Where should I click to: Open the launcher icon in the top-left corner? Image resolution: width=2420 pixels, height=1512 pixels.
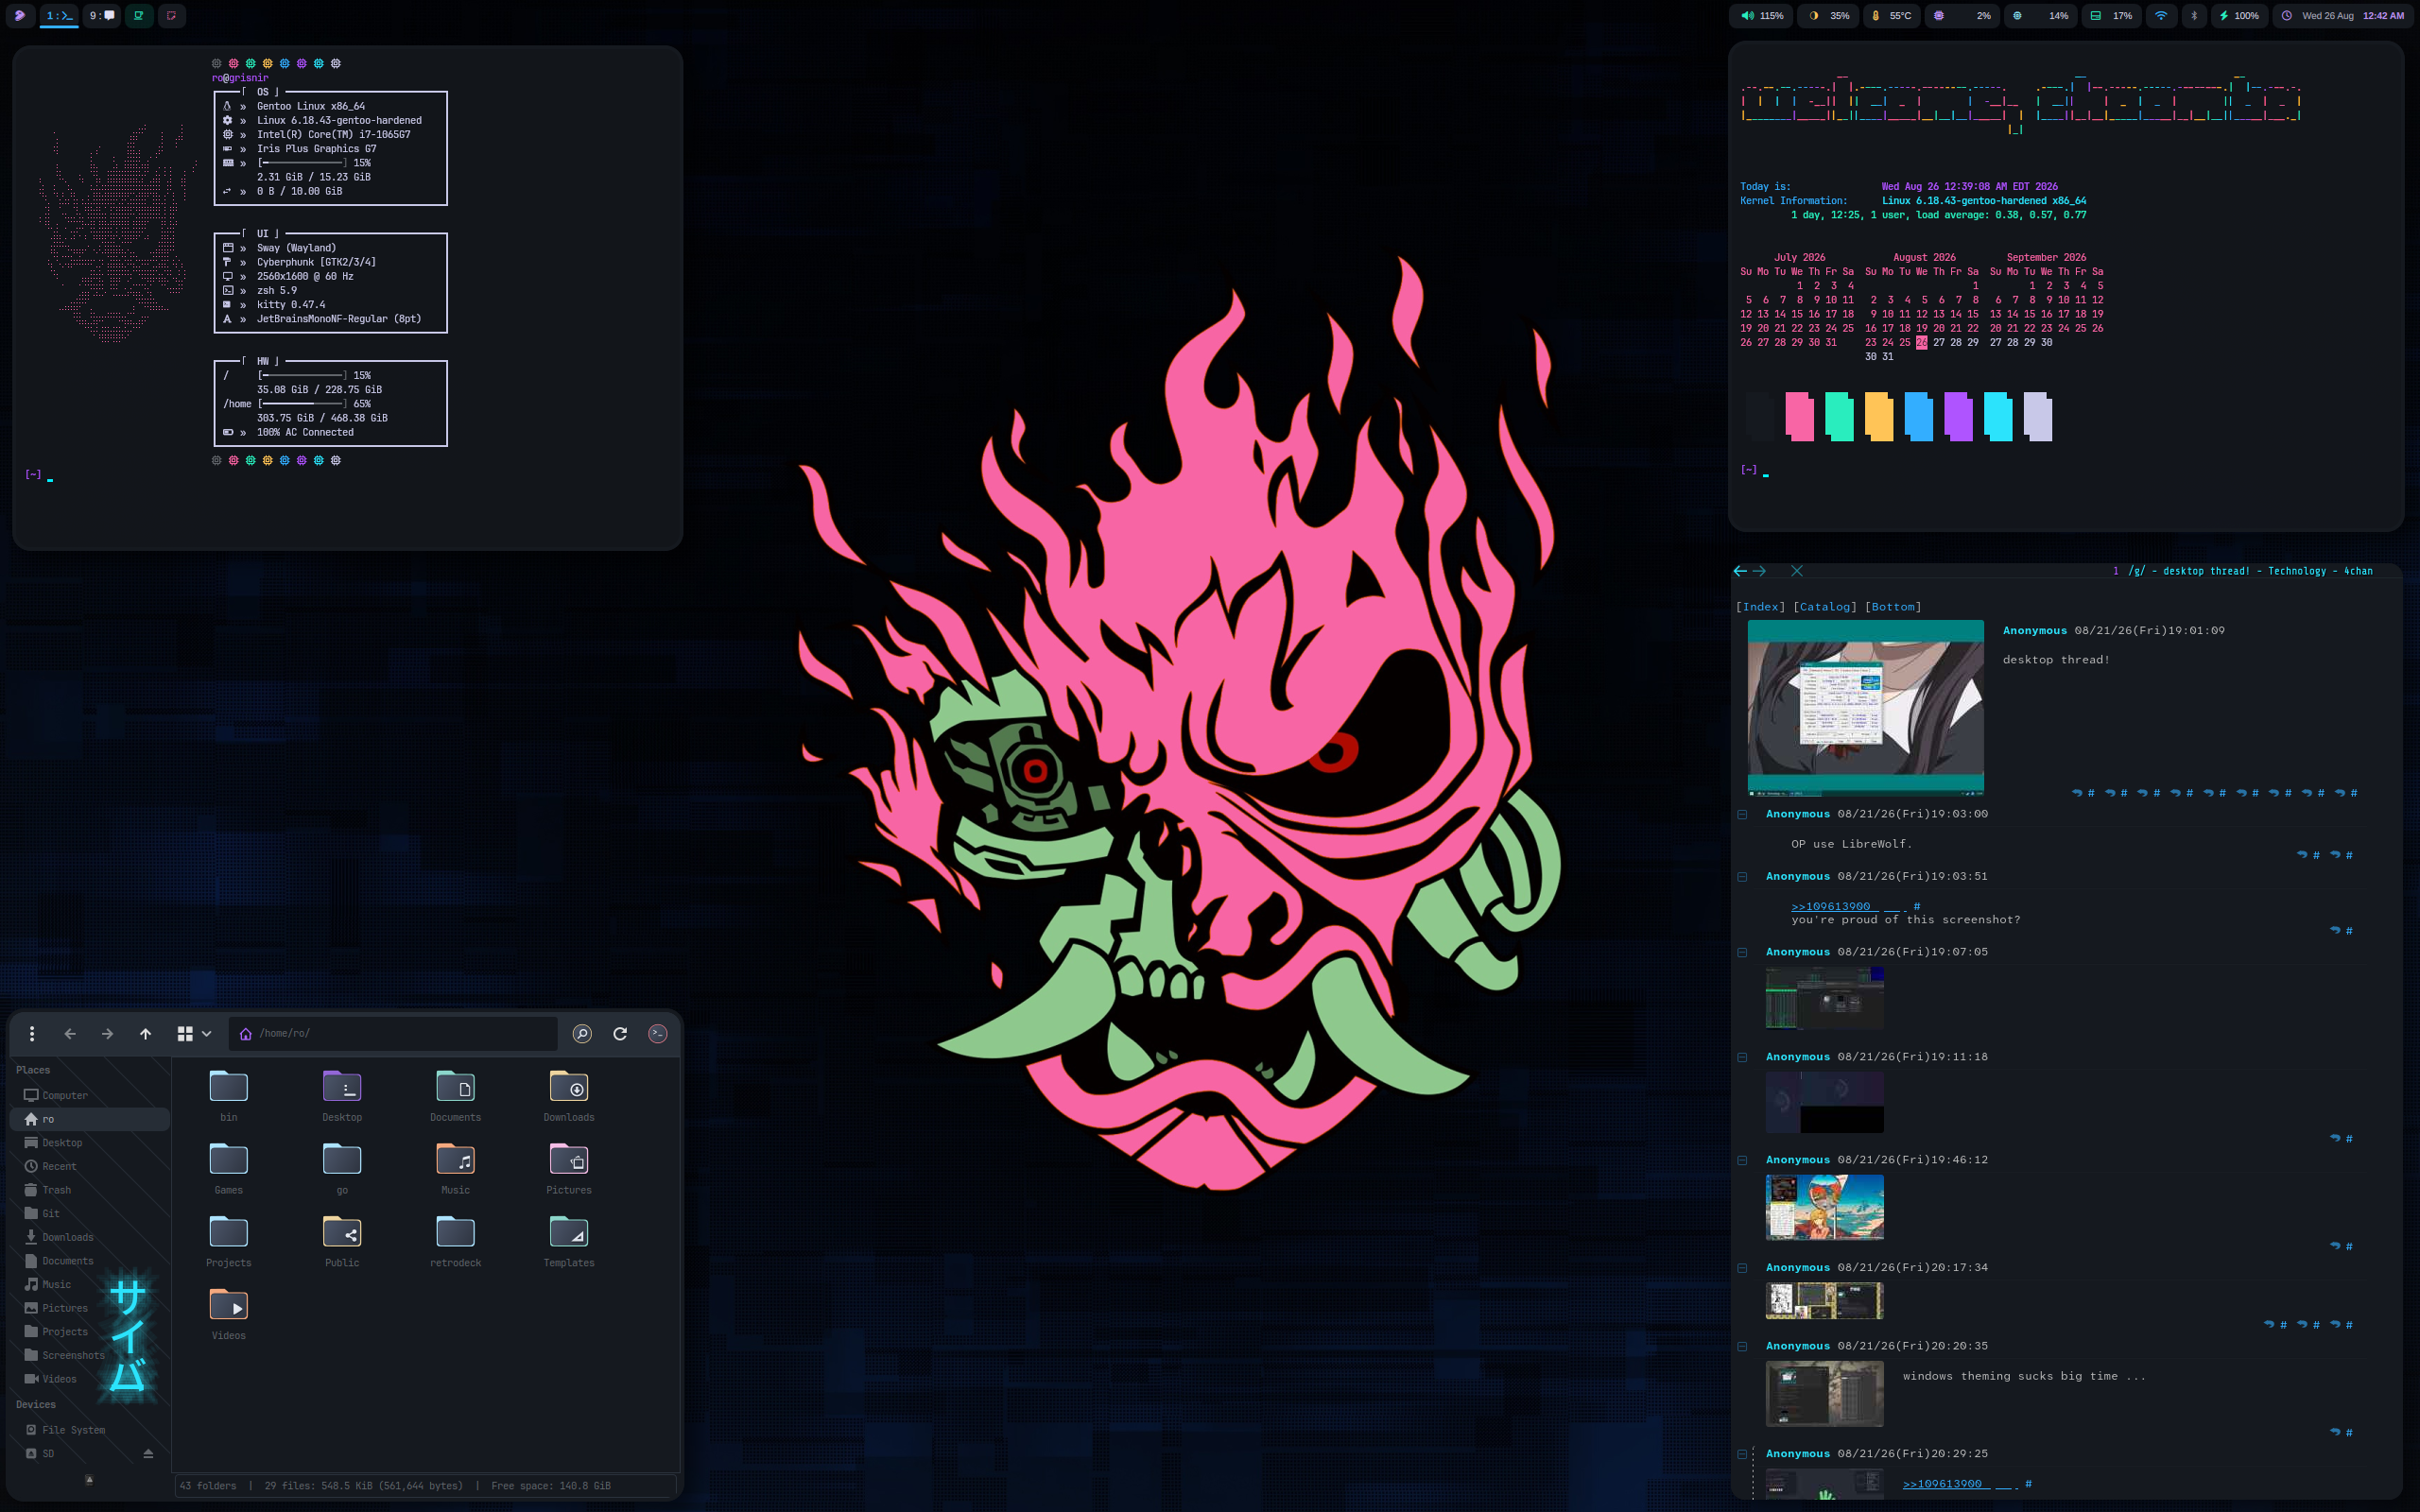(x=19, y=16)
